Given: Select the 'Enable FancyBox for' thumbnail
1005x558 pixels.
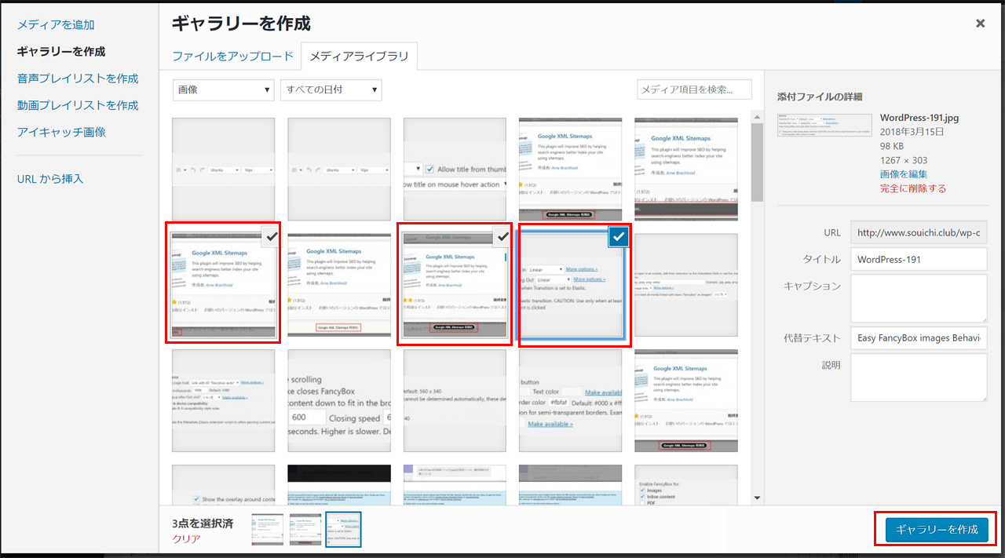Looking at the screenshot, I should [x=686, y=485].
